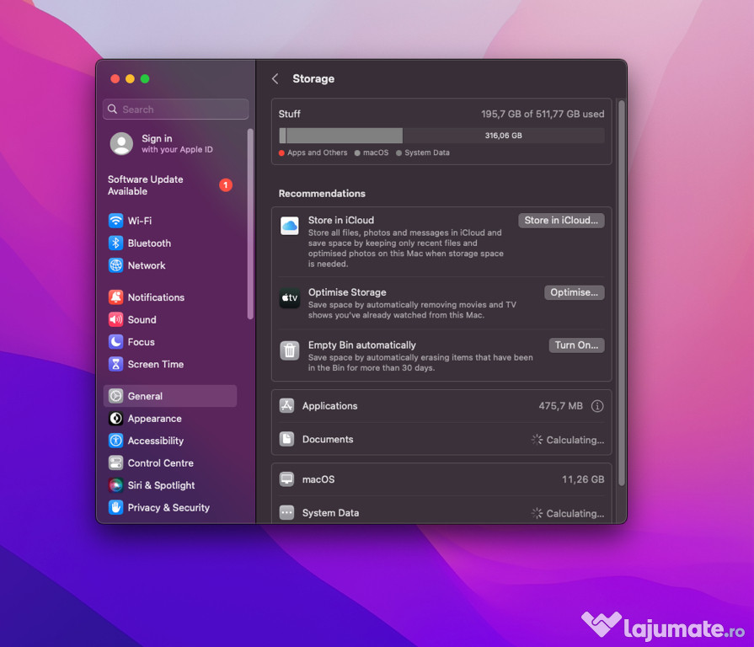The image size is (754, 647).
Task: Click the Documents file icon
Action: tap(287, 439)
